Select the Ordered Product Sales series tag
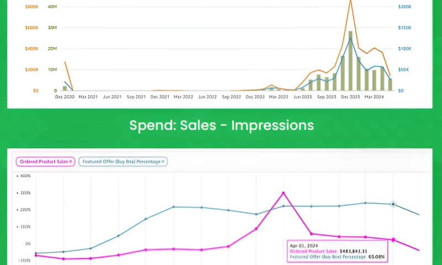The height and width of the screenshot is (265, 442). coord(43,161)
